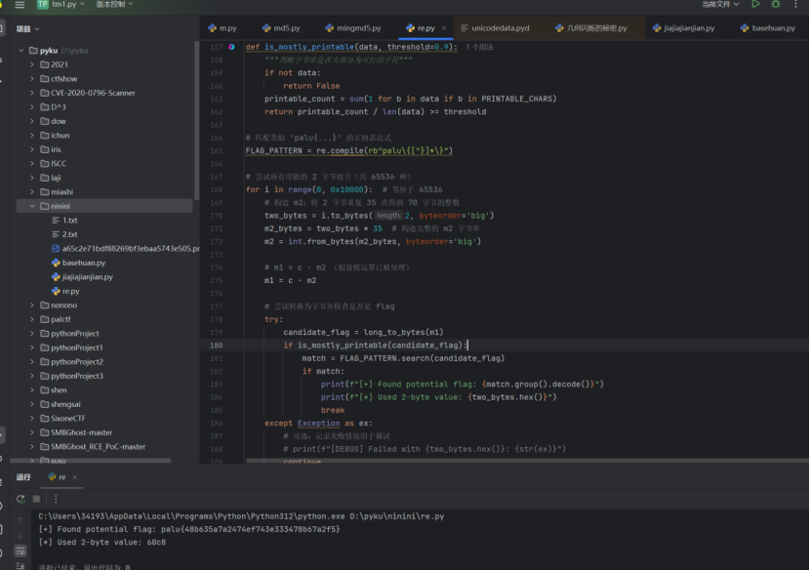Open the 版本控制 version control dropdown
Image resolution: width=810 pixels, height=571 pixels.
(x=115, y=4)
